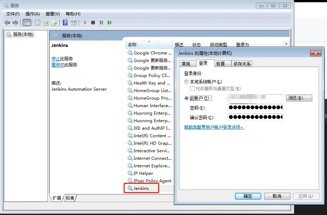Toggle the action pane toolbar icon
Image resolution: width=327 pixels, height=215 pixels.
74,23
